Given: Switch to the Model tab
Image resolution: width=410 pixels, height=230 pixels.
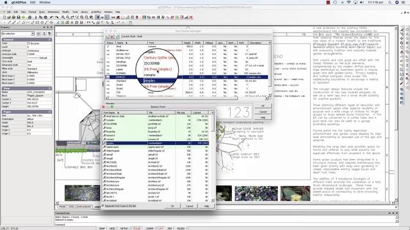Looking at the screenshot, I should tap(62, 206).
